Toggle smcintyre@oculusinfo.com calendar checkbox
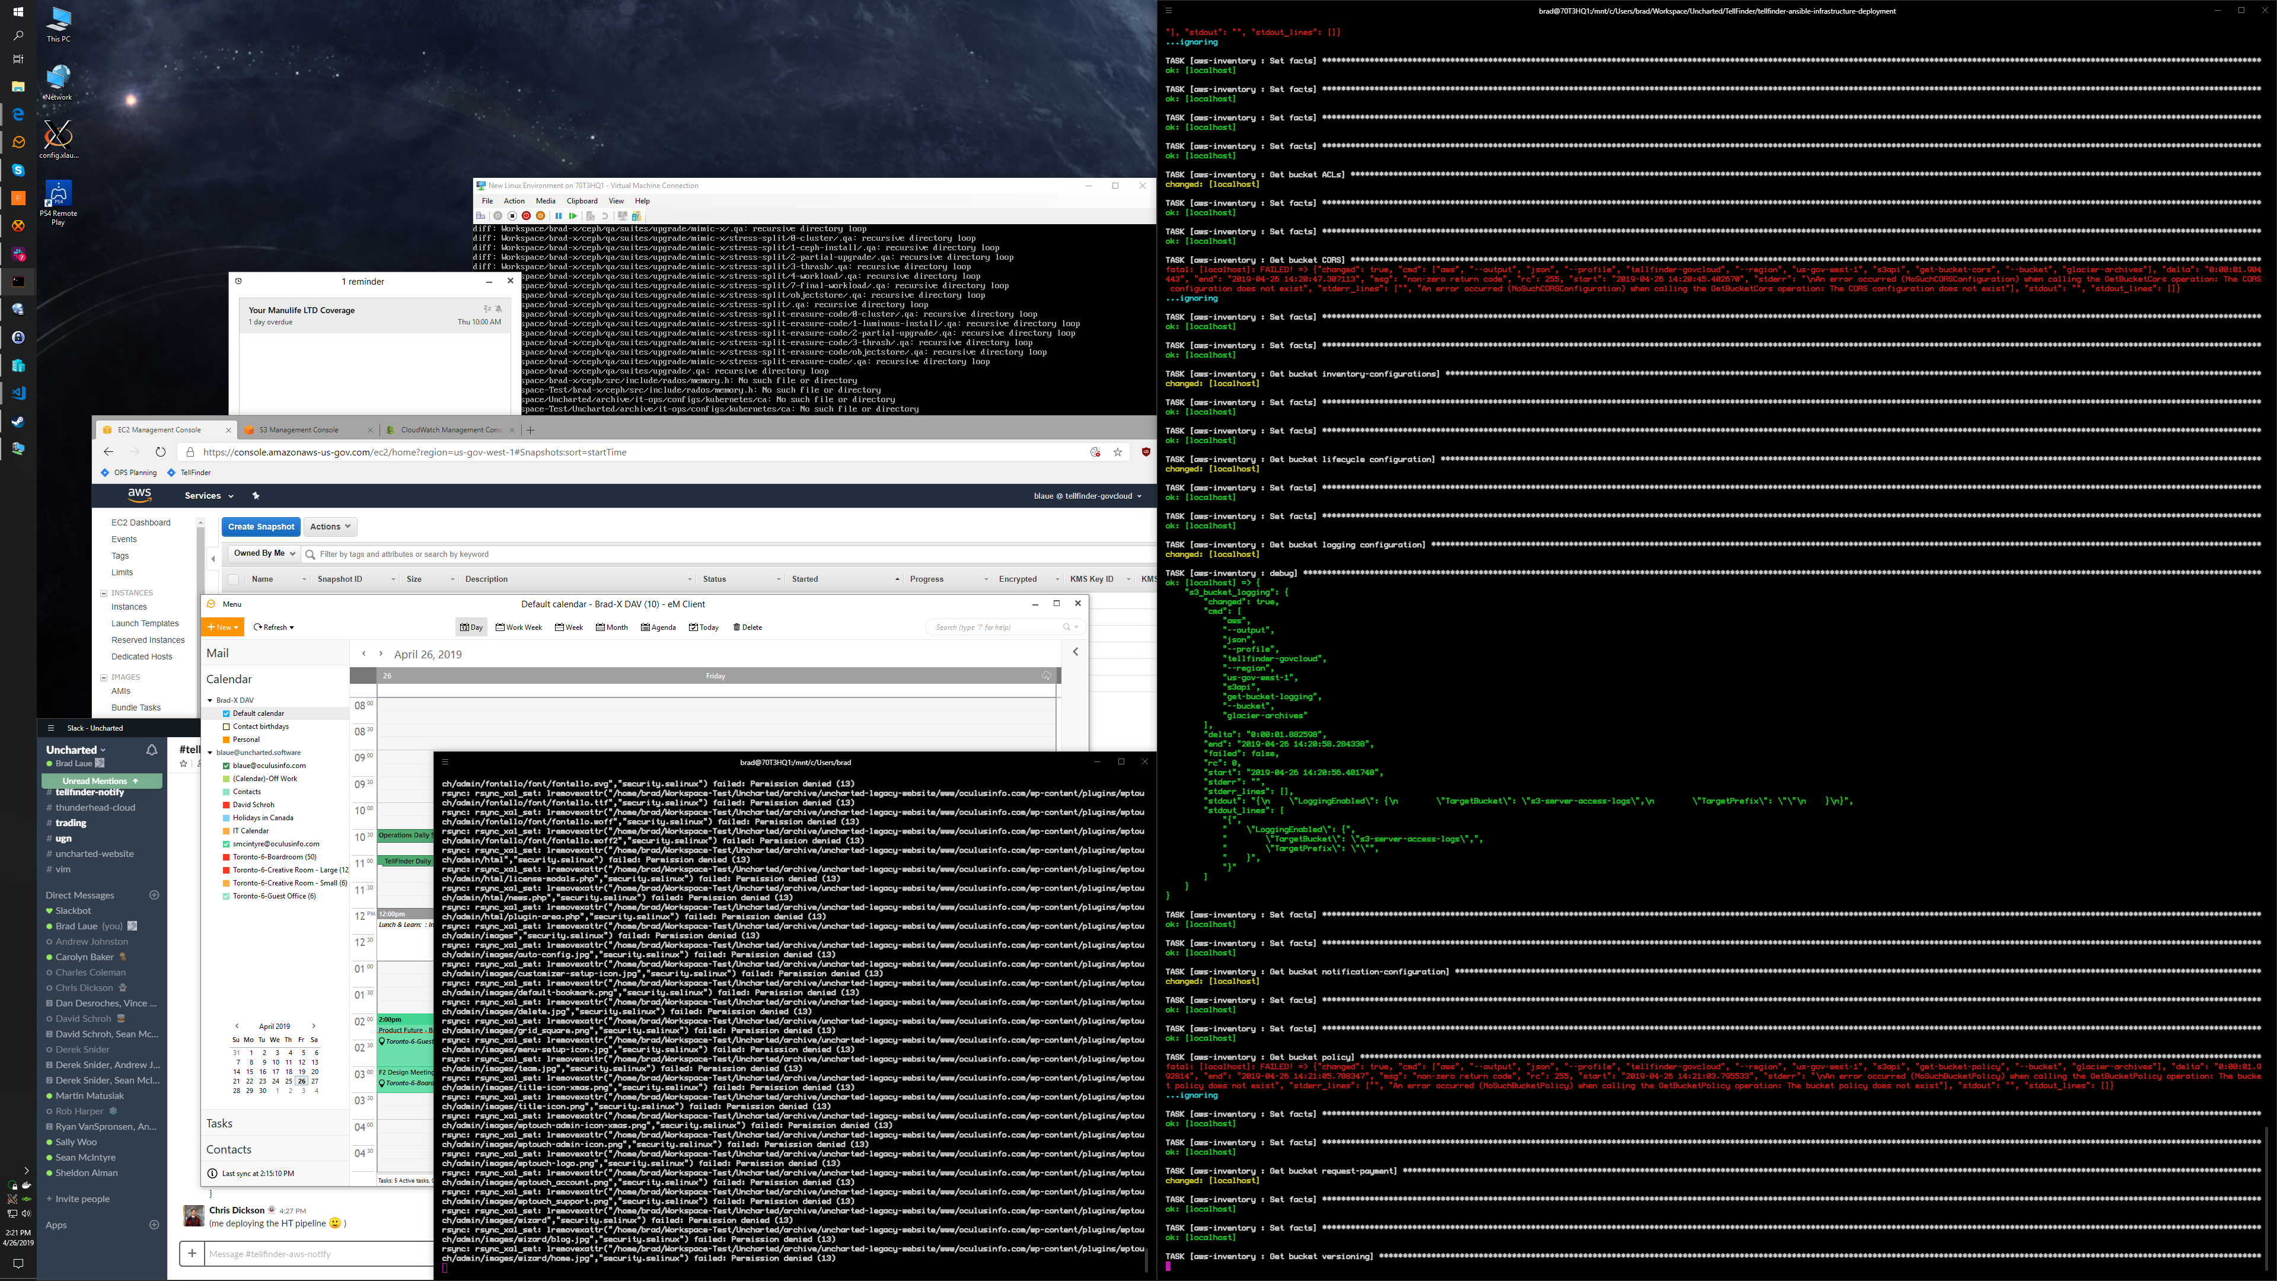The height and width of the screenshot is (1281, 2277). coord(227,843)
